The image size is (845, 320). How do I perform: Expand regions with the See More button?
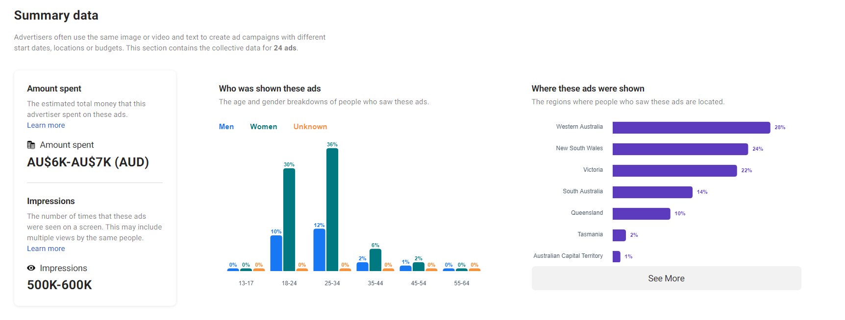pos(666,278)
